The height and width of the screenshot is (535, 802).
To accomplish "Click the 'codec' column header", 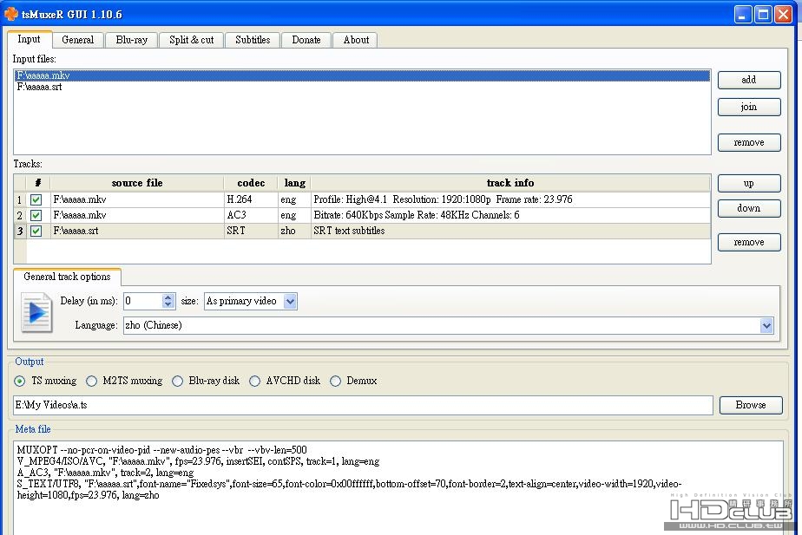I will [250, 183].
